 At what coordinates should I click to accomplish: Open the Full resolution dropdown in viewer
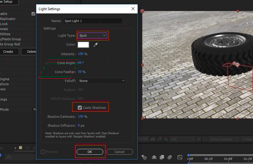(x=182, y=139)
